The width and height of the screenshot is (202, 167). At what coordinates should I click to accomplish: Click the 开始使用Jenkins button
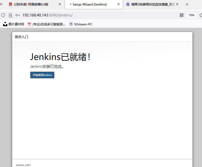click(x=42, y=75)
